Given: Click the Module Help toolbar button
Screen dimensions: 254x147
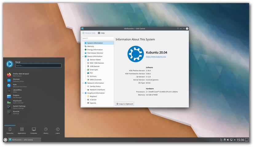Looking at the screenshot, I should 89,33.
